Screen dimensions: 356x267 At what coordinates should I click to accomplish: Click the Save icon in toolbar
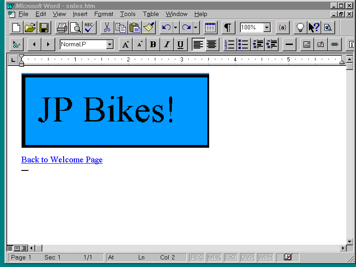[x=44, y=28]
